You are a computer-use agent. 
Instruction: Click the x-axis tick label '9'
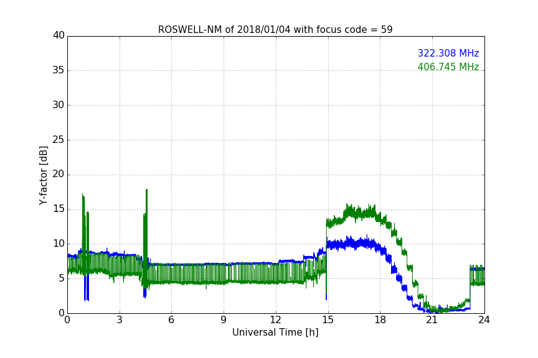click(224, 320)
